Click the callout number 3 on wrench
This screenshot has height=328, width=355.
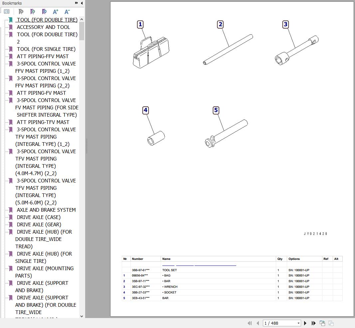click(285, 24)
